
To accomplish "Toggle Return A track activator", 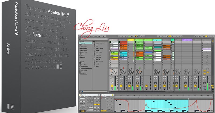I will 177,86.
